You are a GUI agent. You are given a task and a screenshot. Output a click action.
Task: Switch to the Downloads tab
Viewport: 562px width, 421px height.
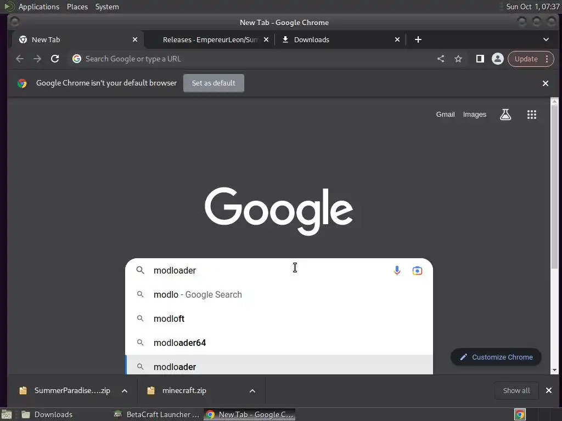pyautogui.click(x=341, y=39)
